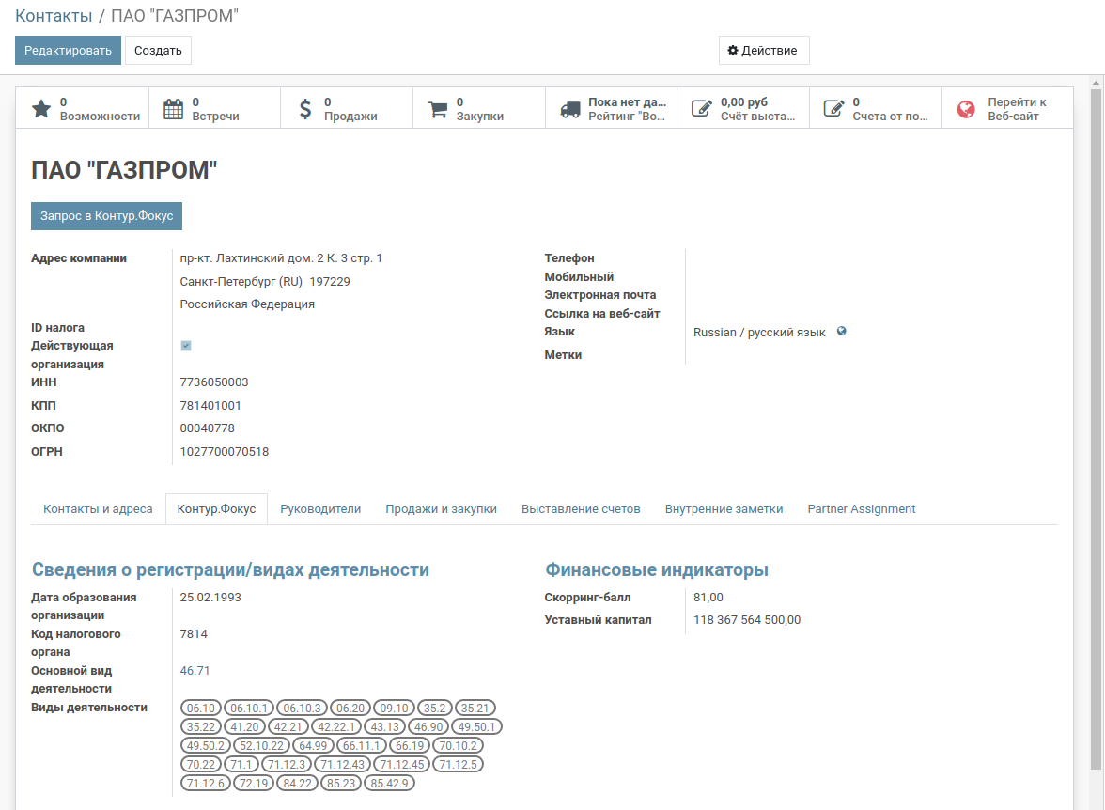
Task: Click the star Opportunities stat icon
Action: click(41, 109)
